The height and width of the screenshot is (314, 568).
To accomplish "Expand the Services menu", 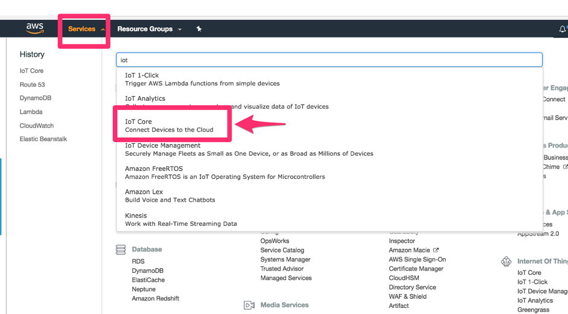I will click(86, 29).
